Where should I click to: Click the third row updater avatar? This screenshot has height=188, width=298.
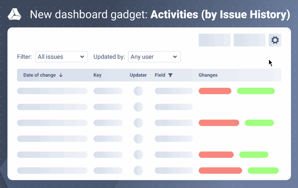click(138, 123)
